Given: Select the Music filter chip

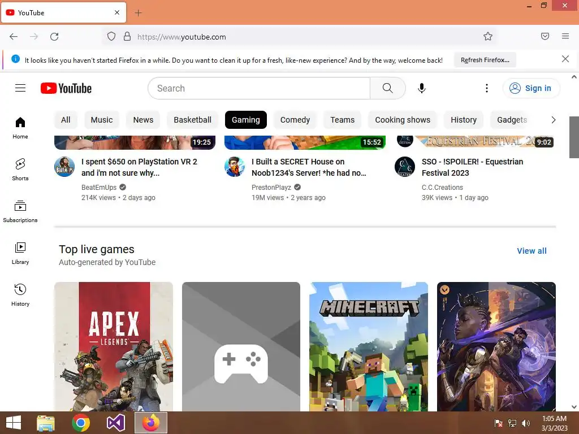Looking at the screenshot, I should pyautogui.click(x=102, y=120).
